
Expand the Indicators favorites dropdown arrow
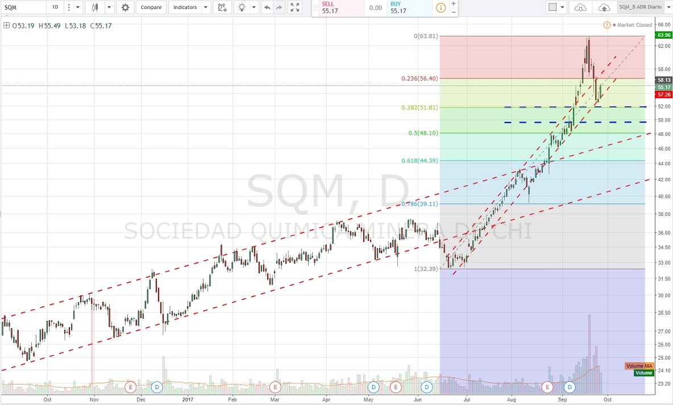pyautogui.click(x=206, y=7)
